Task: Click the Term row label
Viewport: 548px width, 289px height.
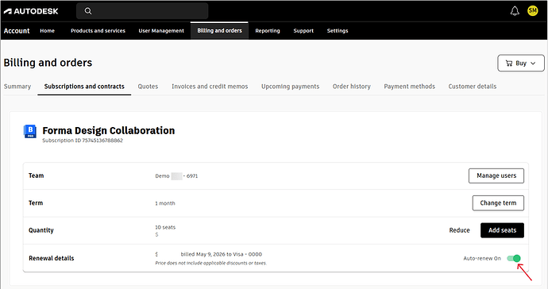Action: coord(36,203)
